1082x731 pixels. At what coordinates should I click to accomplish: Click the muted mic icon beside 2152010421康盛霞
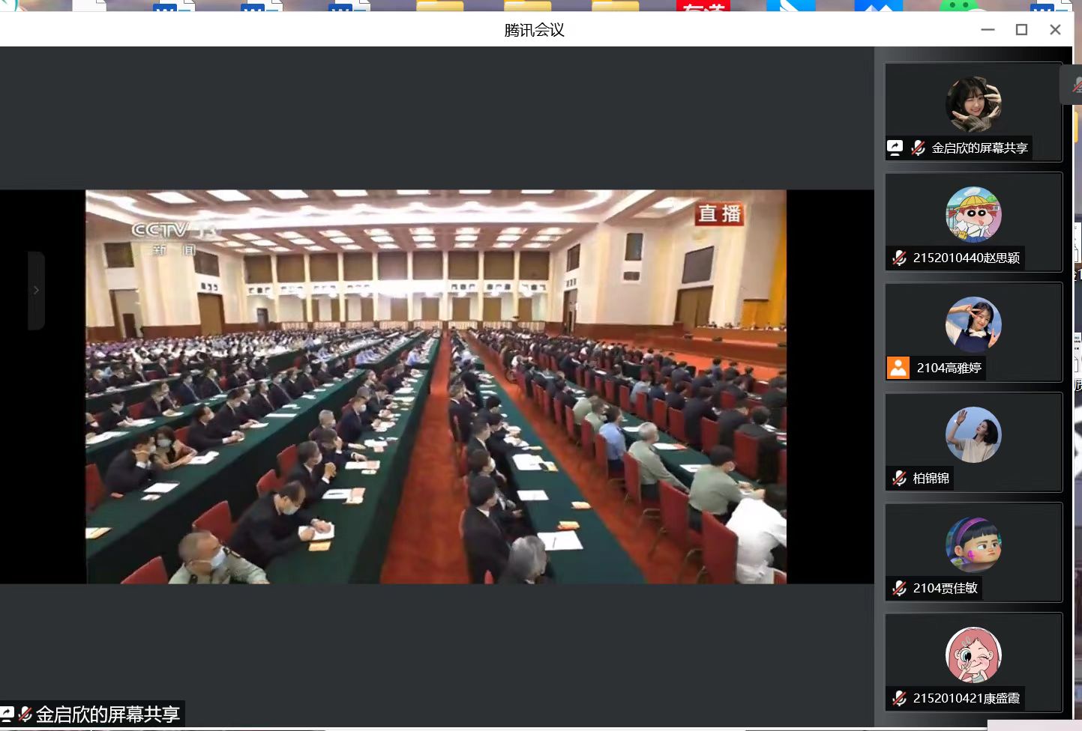pos(899,698)
